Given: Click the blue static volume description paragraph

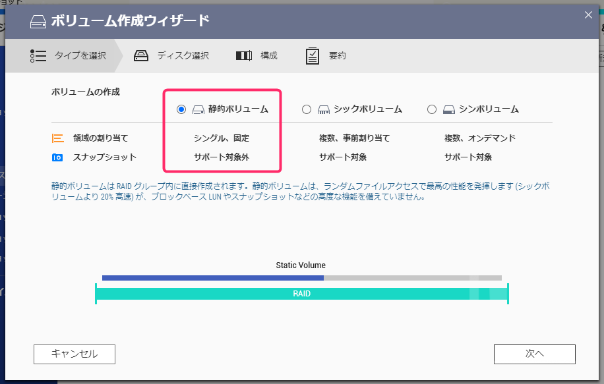Looking at the screenshot, I should point(301,191).
